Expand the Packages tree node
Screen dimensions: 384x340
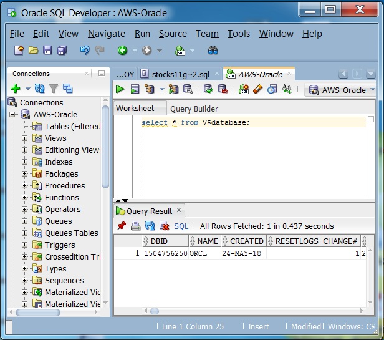(24, 174)
